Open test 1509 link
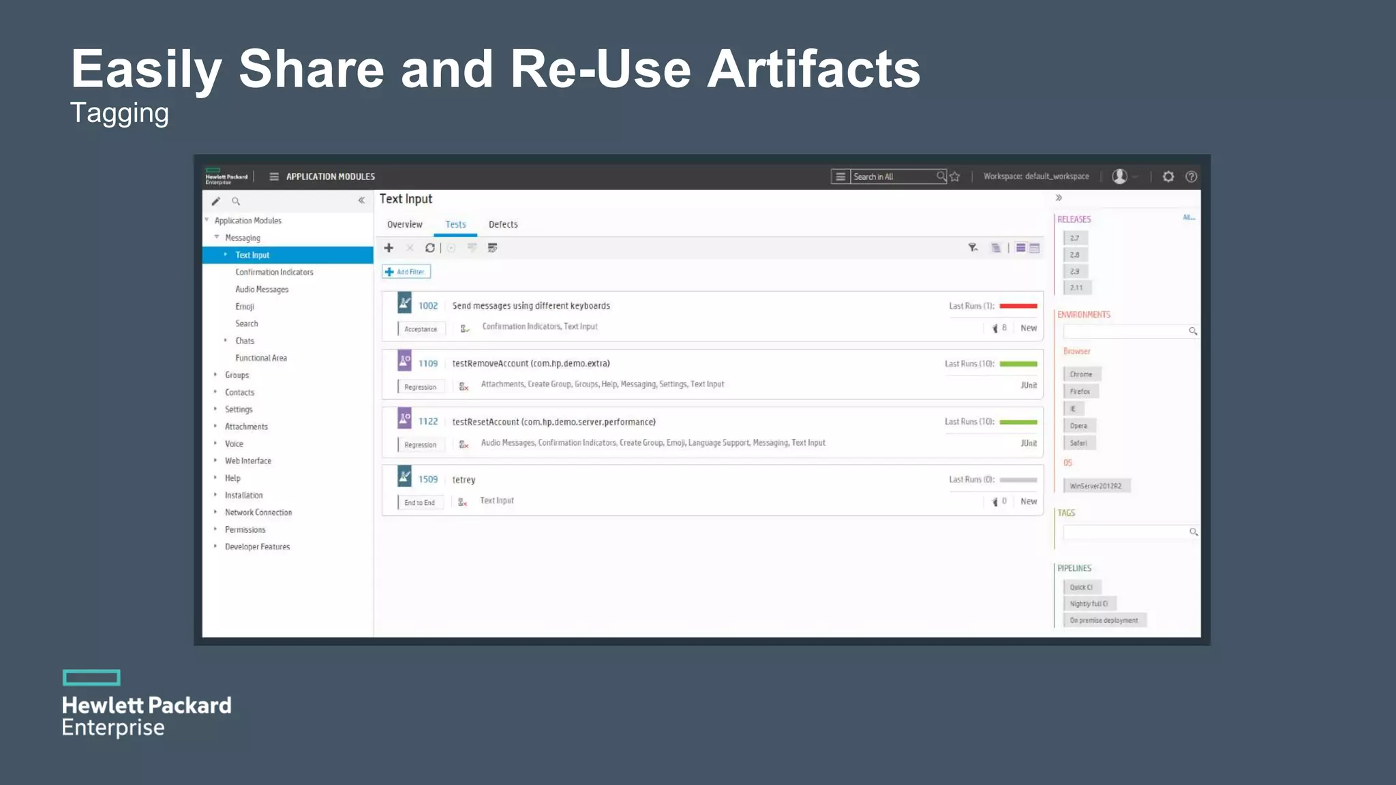The height and width of the screenshot is (785, 1396). click(428, 480)
